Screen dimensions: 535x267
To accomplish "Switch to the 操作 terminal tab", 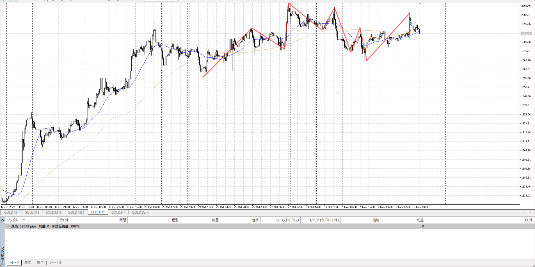I will click(40, 263).
